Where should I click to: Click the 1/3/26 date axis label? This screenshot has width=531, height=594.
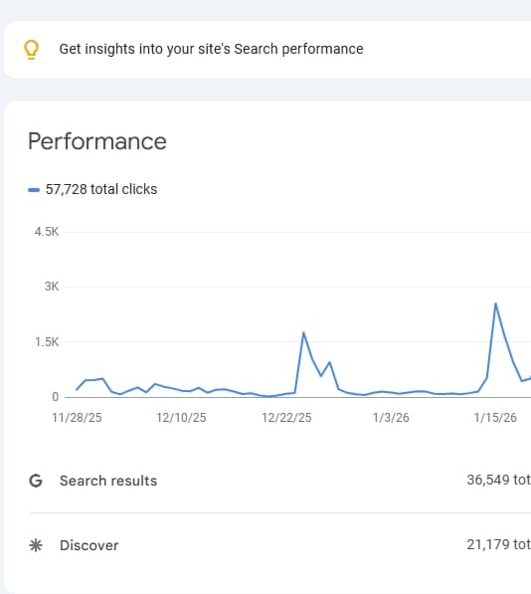[x=391, y=418]
